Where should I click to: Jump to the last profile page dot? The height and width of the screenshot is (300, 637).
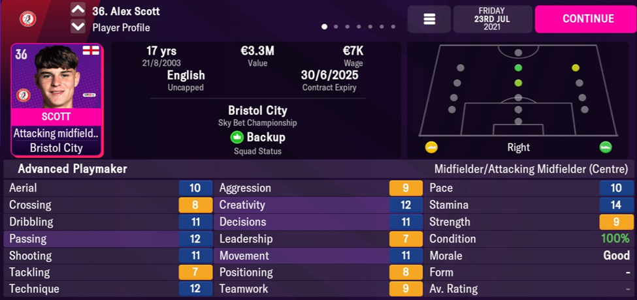click(x=393, y=27)
